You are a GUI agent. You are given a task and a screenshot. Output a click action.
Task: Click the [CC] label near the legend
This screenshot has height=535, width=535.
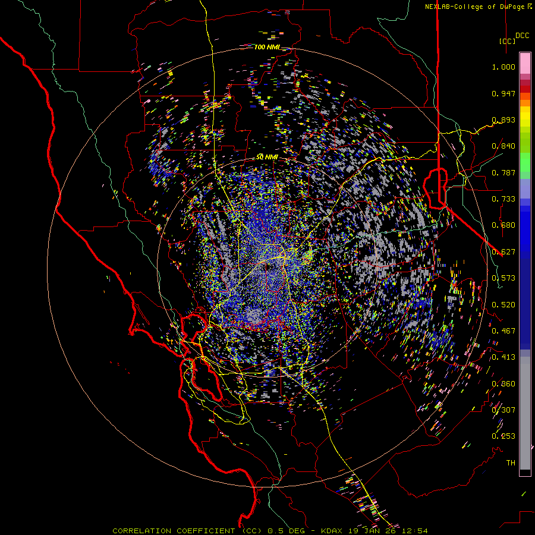tap(508, 41)
